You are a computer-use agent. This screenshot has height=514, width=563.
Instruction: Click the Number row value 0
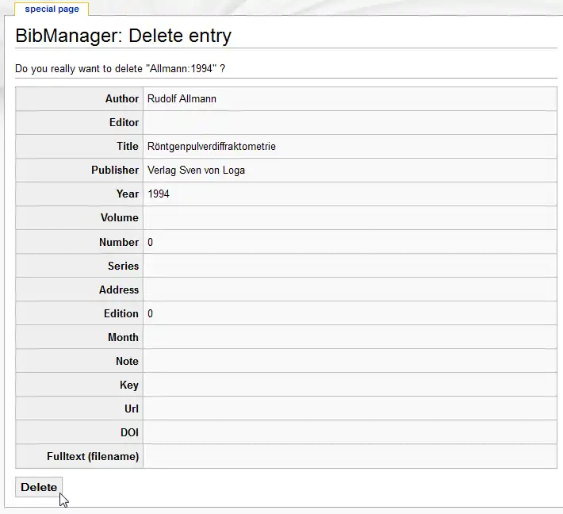pyautogui.click(x=151, y=242)
